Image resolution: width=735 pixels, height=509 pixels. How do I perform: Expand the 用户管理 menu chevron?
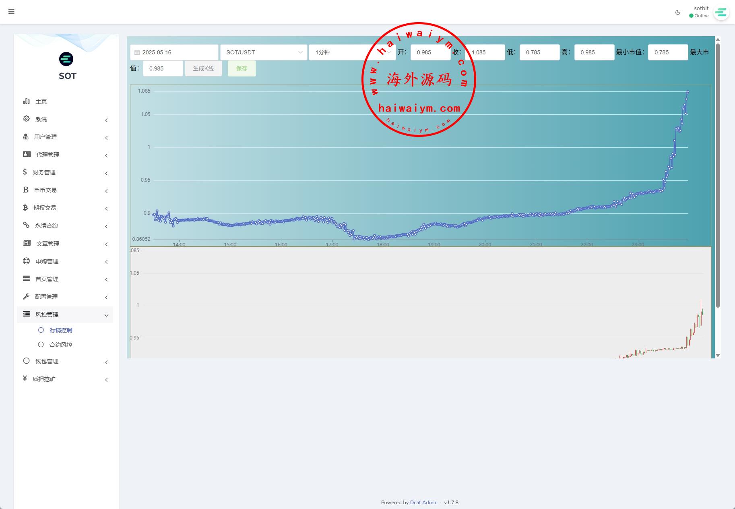(106, 138)
